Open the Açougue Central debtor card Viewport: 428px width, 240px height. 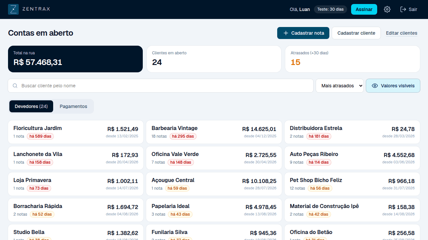click(x=214, y=184)
